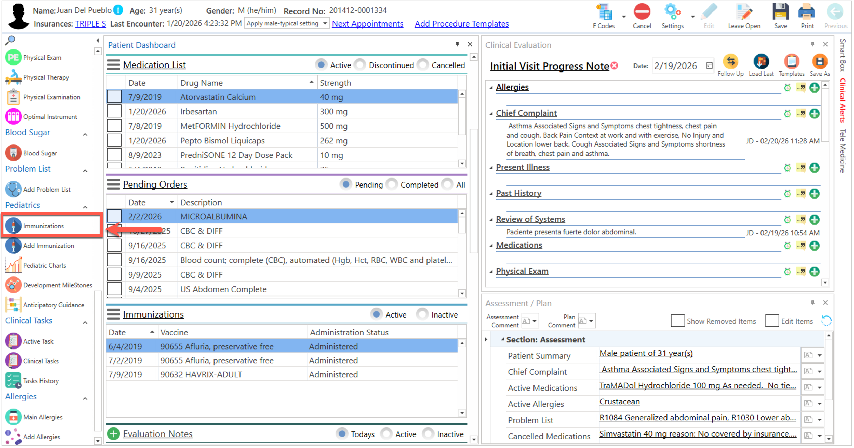The width and height of the screenshot is (854, 448).
Task: Click the TRIPLE S insurance link
Action: (90, 24)
